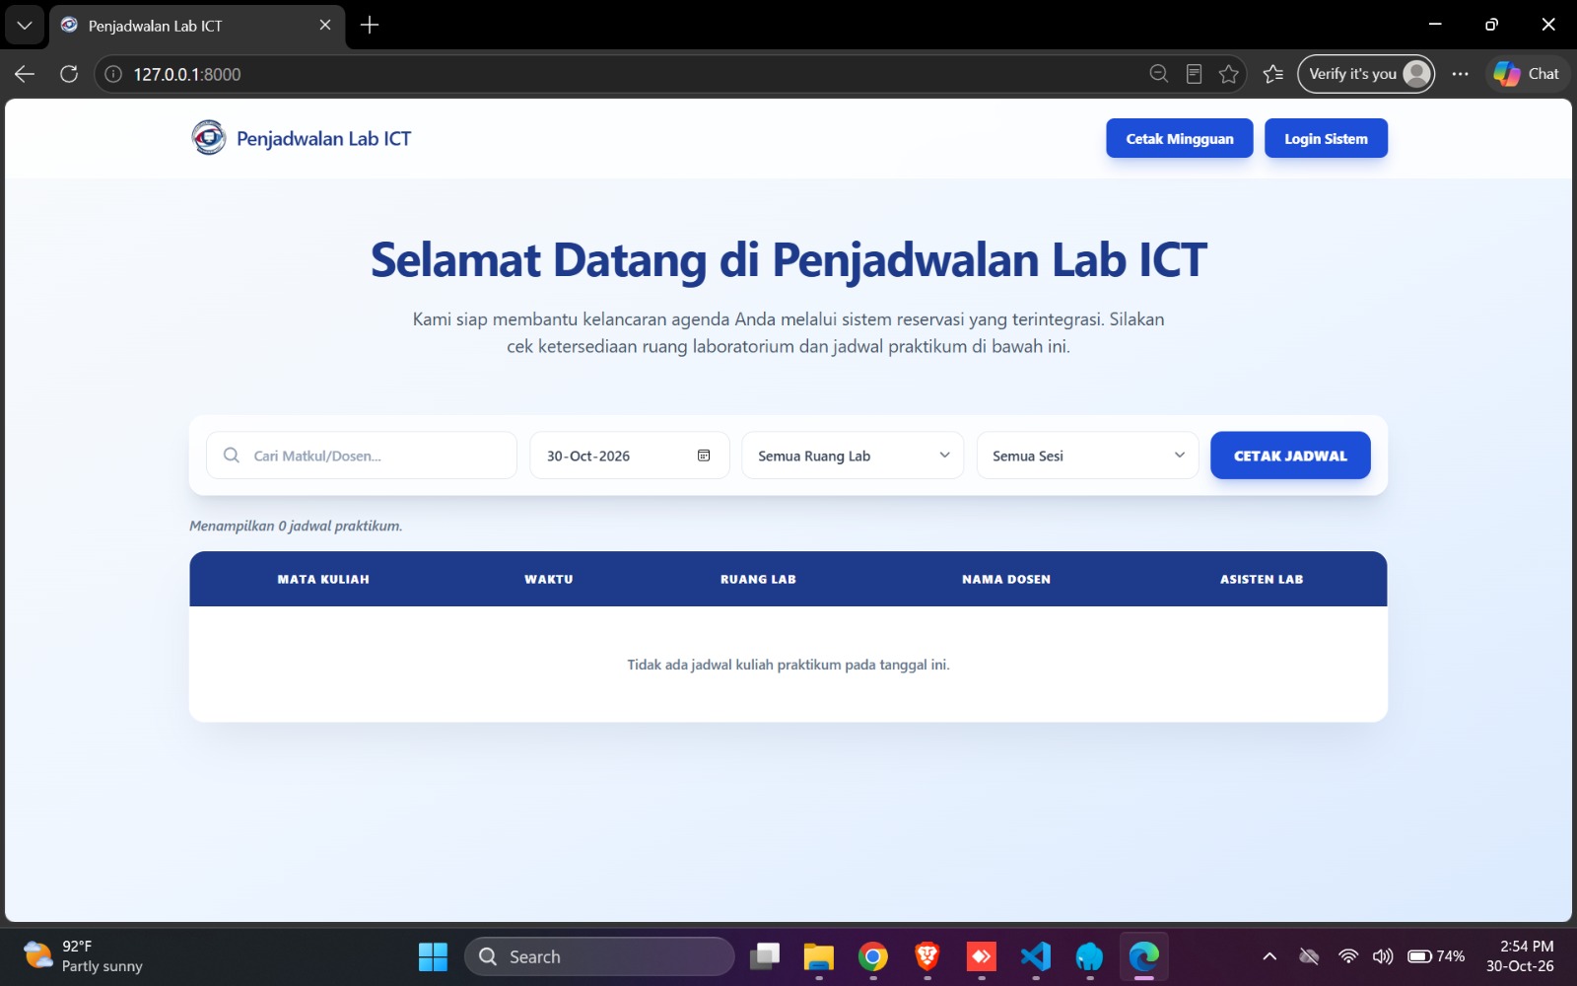Click the Penjadwalan Lab ICT logo icon
Image resolution: width=1577 pixels, height=986 pixels.
click(x=209, y=138)
